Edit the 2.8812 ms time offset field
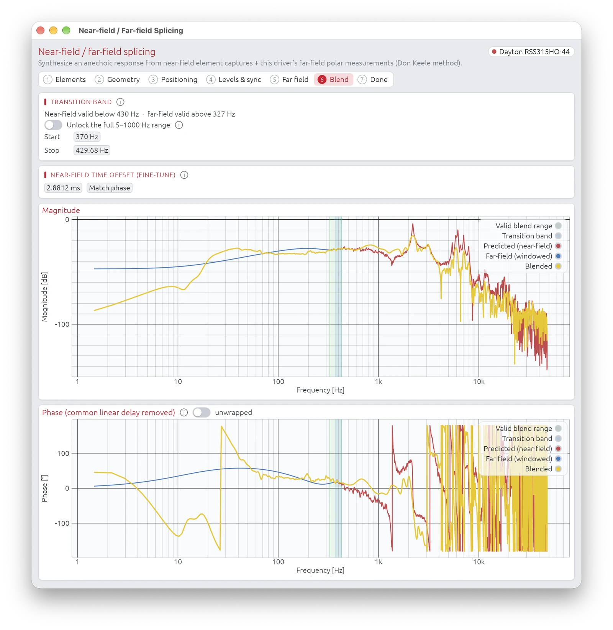The height and width of the screenshot is (630, 613). pyautogui.click(x=63, y=188)
